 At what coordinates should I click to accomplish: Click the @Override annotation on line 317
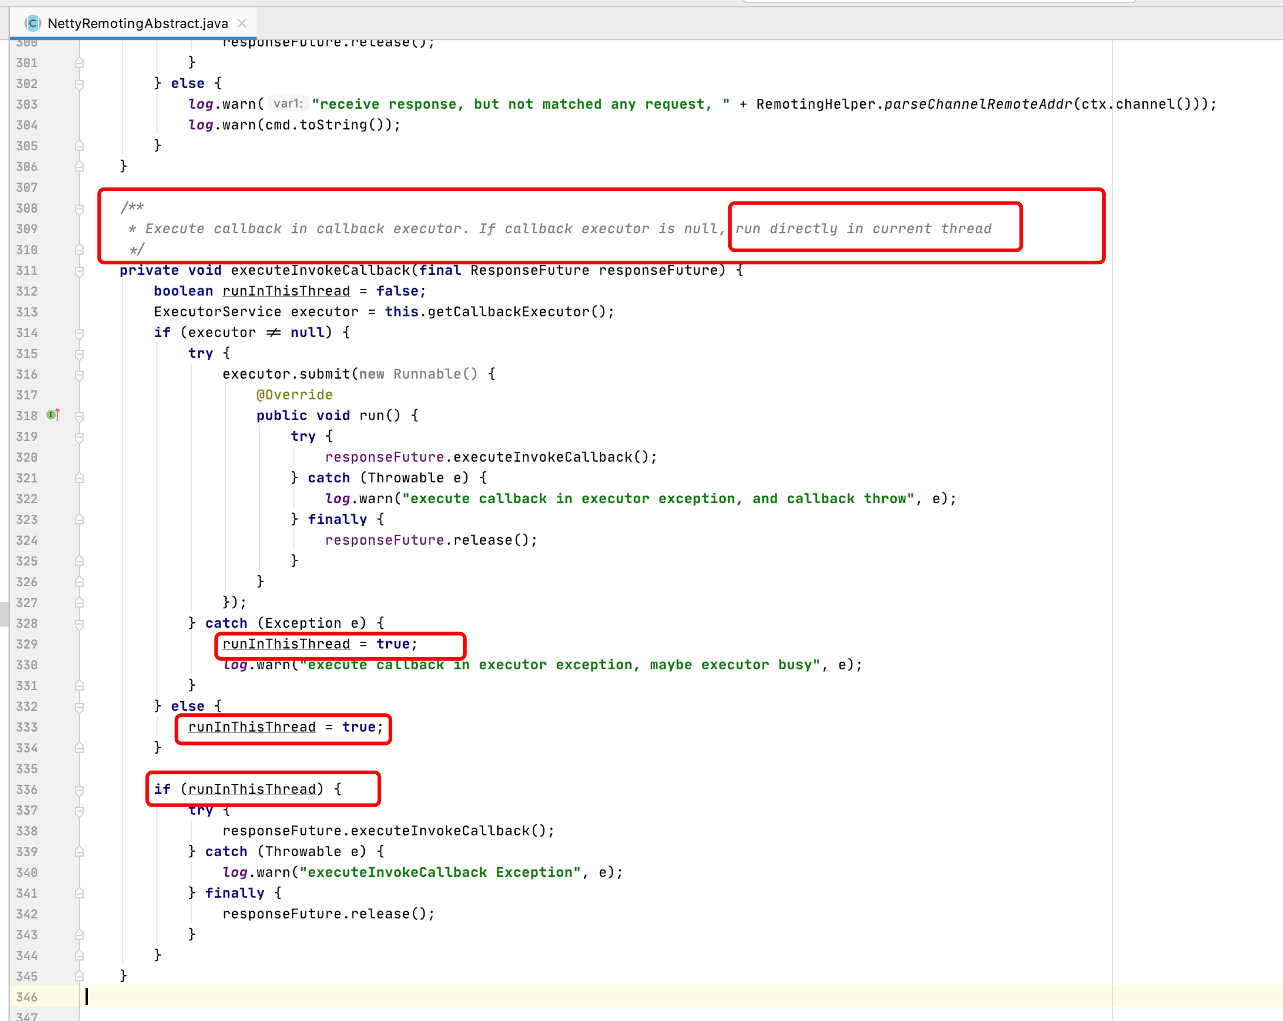[x=294, y=395]
